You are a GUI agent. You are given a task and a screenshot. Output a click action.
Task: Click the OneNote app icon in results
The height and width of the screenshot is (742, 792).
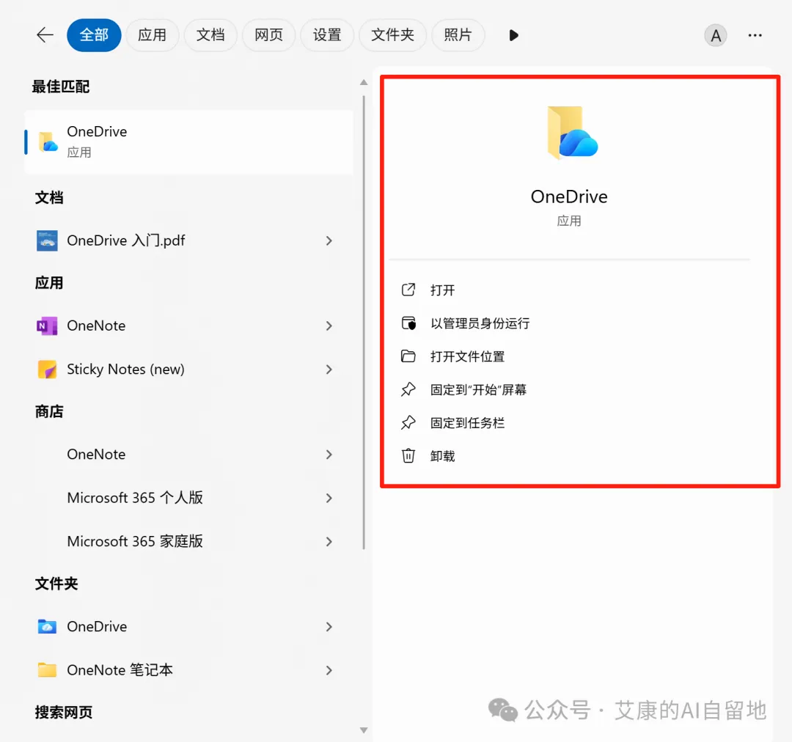47,326
